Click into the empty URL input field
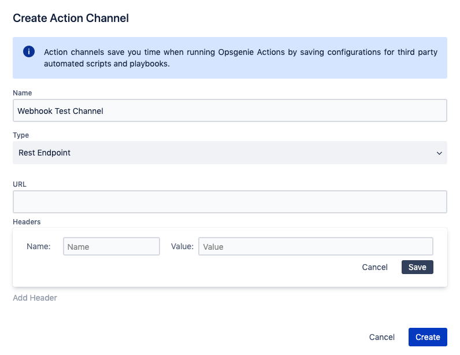This screenshot has height=355, width=460. pos(229,202)
